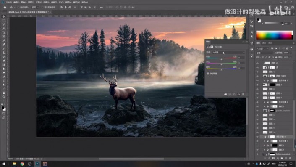Open the Filter menu
Image resolution: width=296 pixels, height=167 pixels.
[x=54, y=2]
